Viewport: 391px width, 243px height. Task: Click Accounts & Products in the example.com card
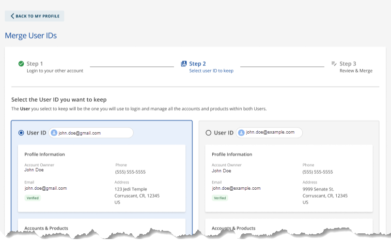point(234,228)
